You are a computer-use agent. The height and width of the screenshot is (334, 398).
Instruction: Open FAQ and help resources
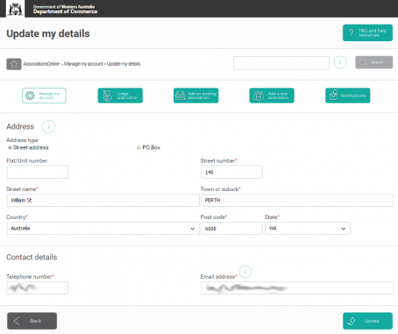[x=367, y=32]
